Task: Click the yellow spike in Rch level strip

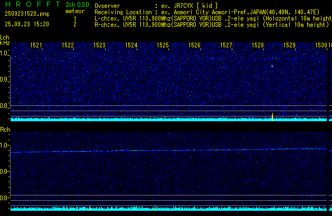Action: [x=90, y=208]
